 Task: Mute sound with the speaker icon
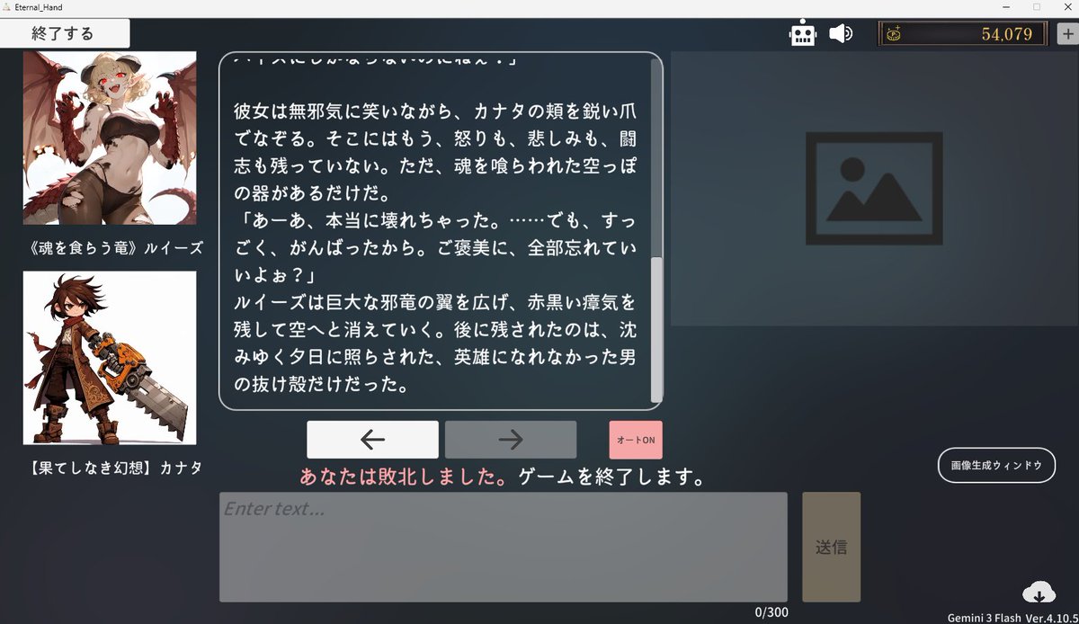point(841,34)
